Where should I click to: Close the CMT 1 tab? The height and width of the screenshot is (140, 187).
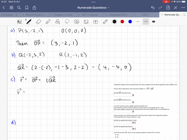pos(134,15)
